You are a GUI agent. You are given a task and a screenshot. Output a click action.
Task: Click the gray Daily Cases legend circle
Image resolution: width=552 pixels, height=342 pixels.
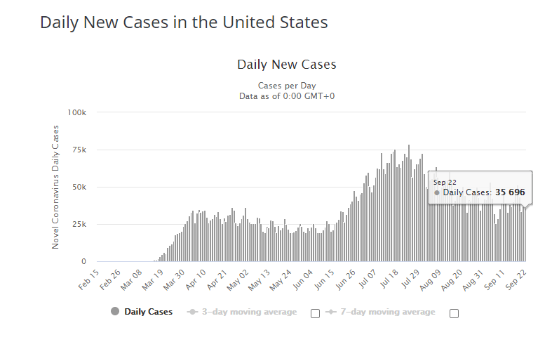115,312
